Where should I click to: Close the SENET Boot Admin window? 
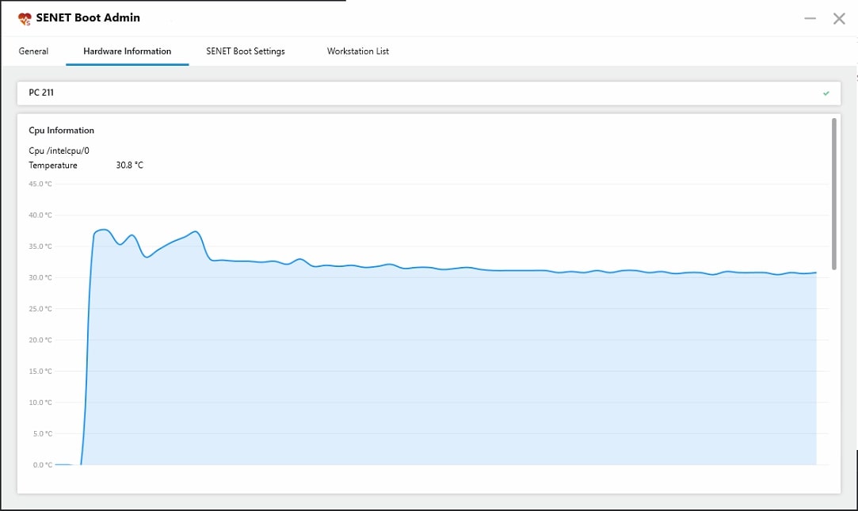pos(839,18)
